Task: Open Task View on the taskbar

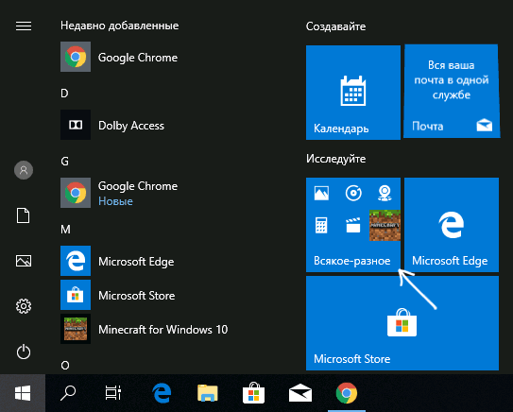Action: pyautogui.click(x=113, y=393)
